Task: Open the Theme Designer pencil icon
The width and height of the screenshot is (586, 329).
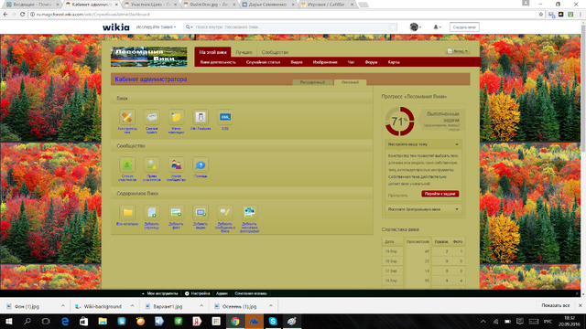Action: 127,117
